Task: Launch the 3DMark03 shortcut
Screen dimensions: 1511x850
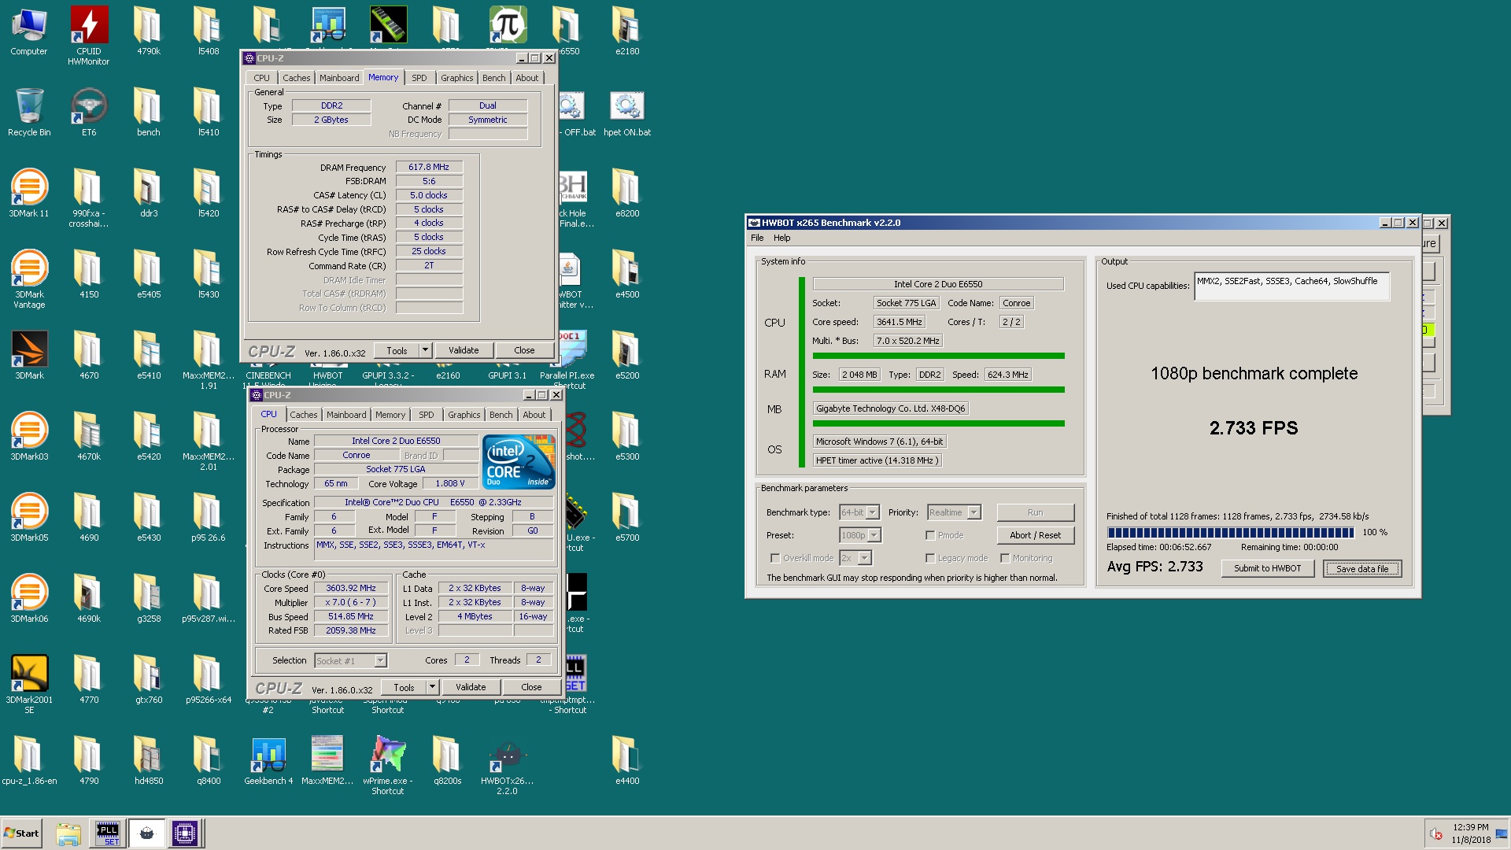Action: coord(29,436)
